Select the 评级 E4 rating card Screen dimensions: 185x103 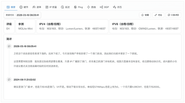tap(9, 26)
